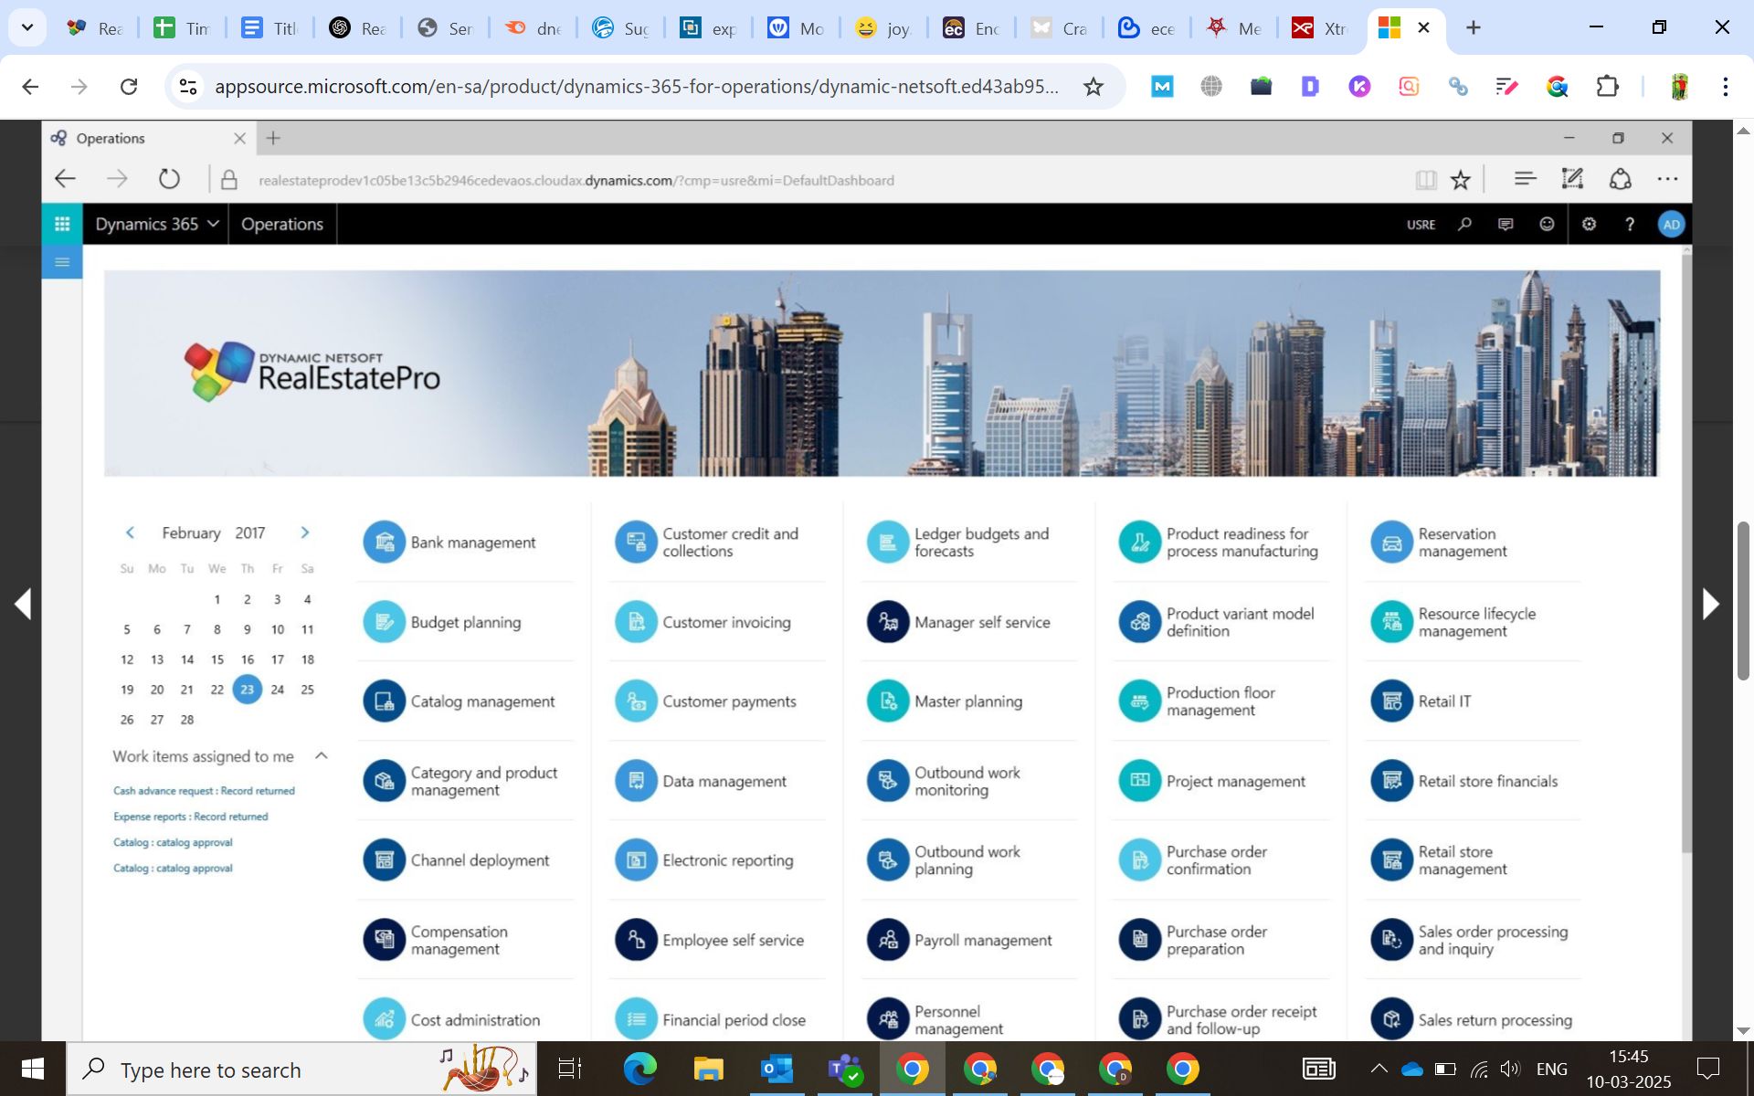
Task: Open the settings gear in Dynamics header
Action: click(x=1589, y=224)
